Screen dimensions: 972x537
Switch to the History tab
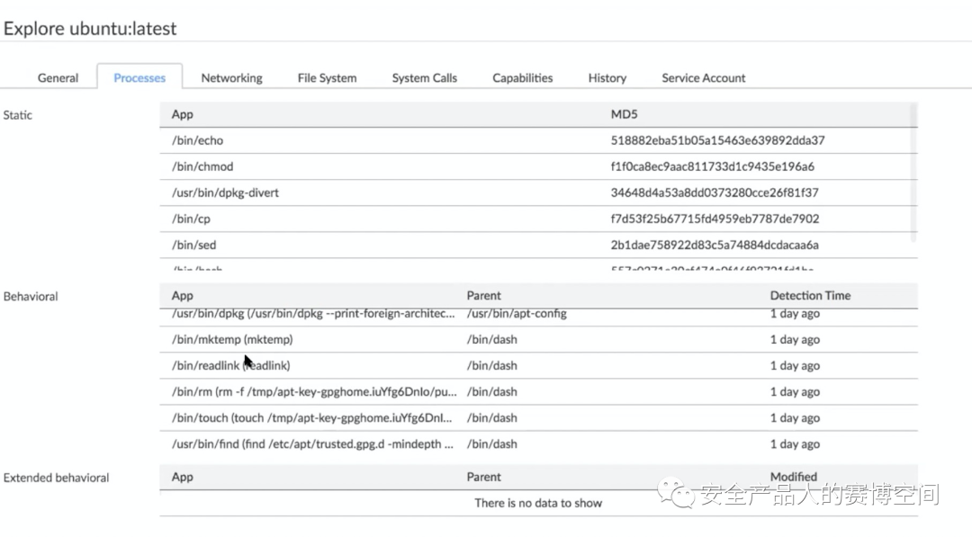click(607, 78)
